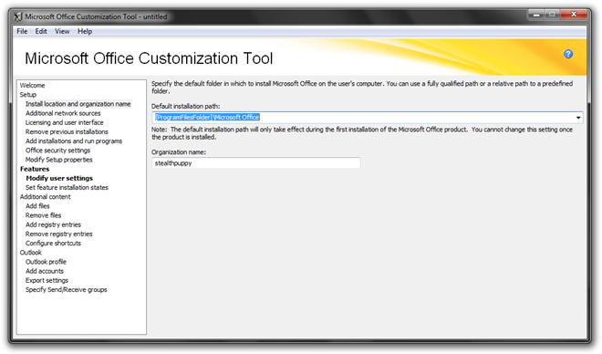
Task: Open the View menu
Action: pos(62,32)
